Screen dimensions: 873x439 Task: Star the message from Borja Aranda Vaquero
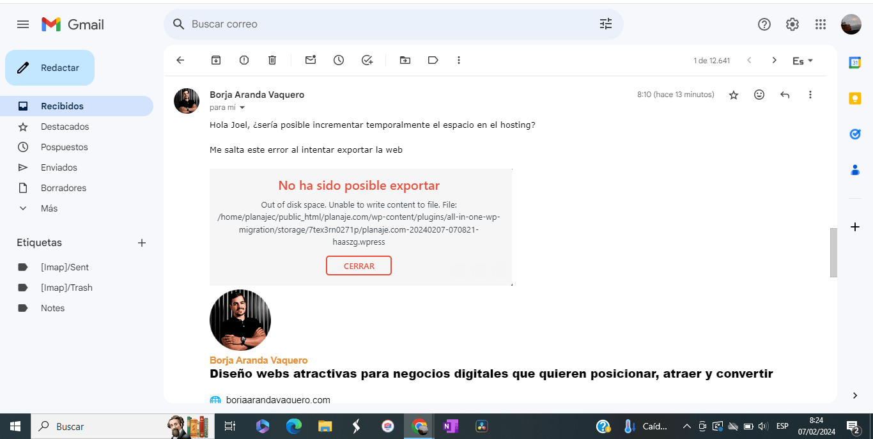[734, 95]
